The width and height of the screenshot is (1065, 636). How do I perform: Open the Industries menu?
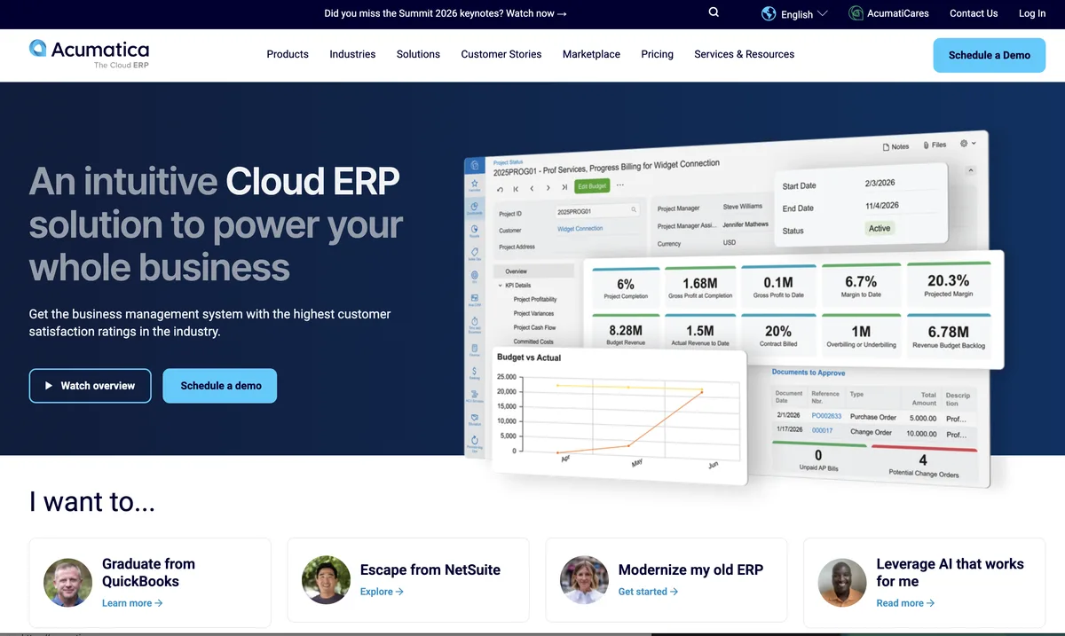[x=352, y=54]
